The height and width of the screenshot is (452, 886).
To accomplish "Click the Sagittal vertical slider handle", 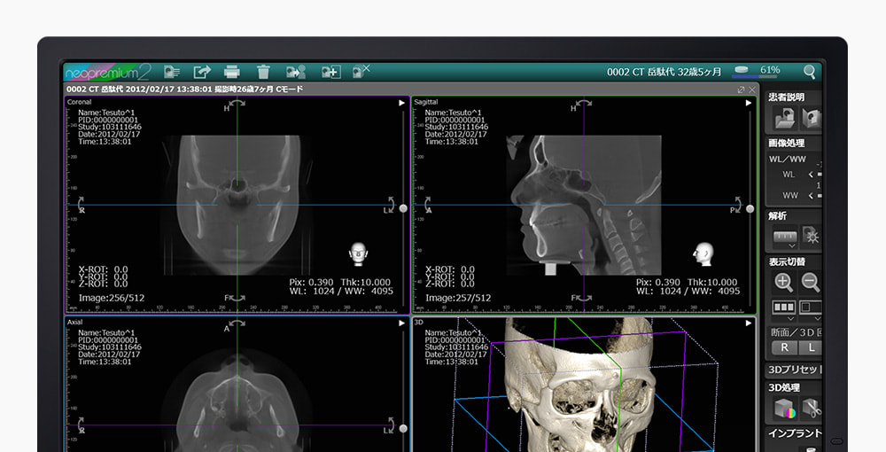I will click(x=750, y=208).
